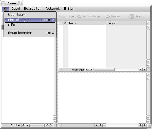
Task: Open the Netzwerk menu
Action: click(x=53, y=9)
